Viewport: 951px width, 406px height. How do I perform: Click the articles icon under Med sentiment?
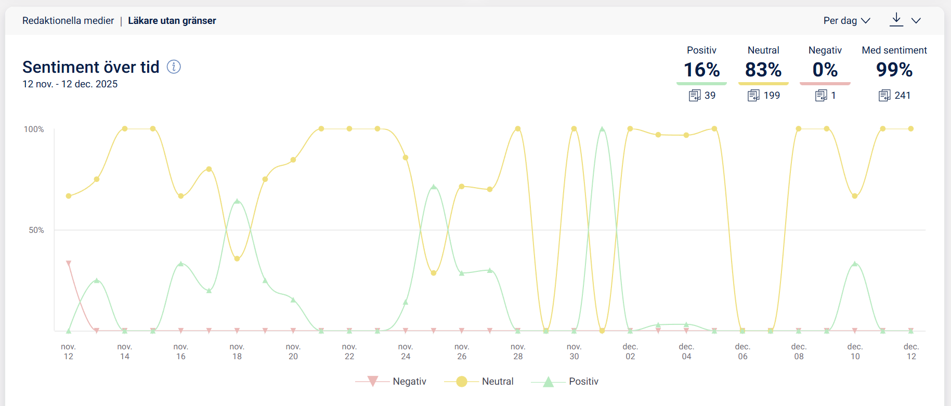[x=884, y=96]
